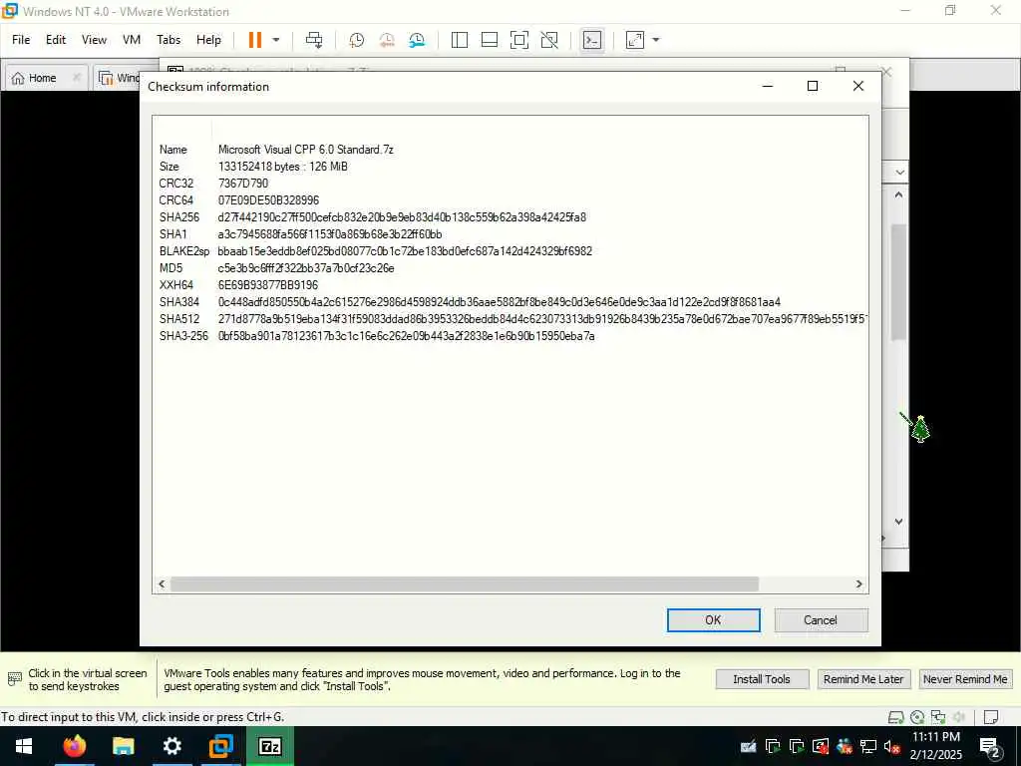Click the hard disk status icon in VMware status bar
The image size is (1021, 766).
pyautogui.click(x=896, y=717)
